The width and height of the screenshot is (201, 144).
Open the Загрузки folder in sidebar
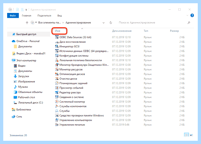tap(24, 76)
